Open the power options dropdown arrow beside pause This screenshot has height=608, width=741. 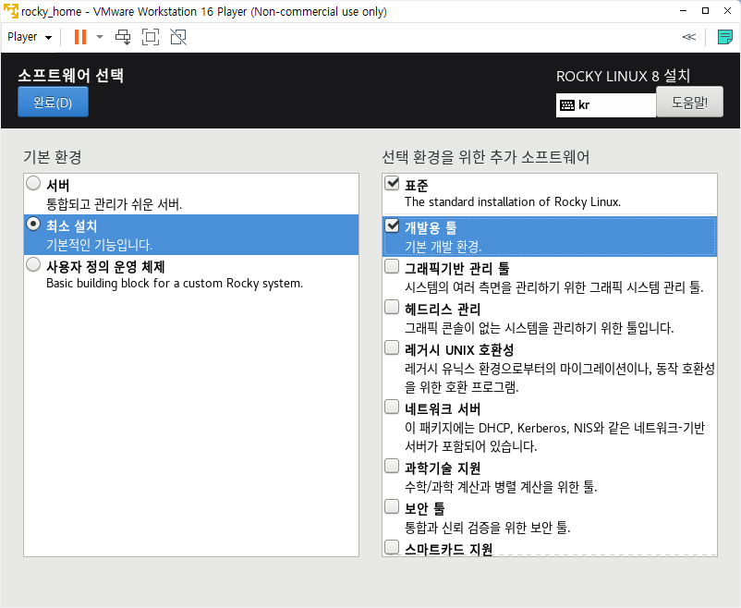pyautogui.click(x=100, y=37)
